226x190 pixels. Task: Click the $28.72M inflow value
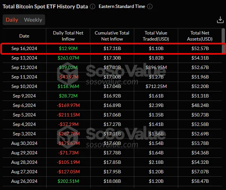click(68, 96)
